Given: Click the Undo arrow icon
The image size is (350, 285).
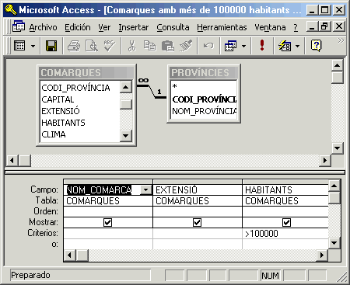Looking at the screenshot, I should tap(208, 46).
